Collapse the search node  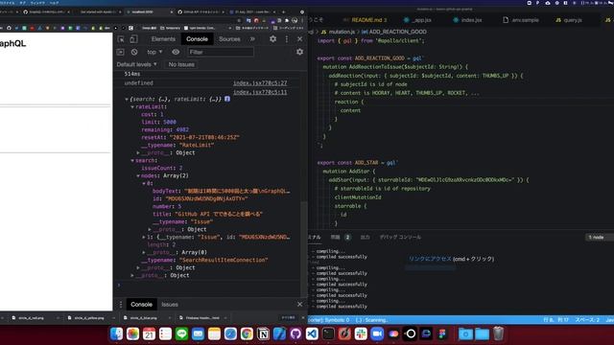click(132, 161)
